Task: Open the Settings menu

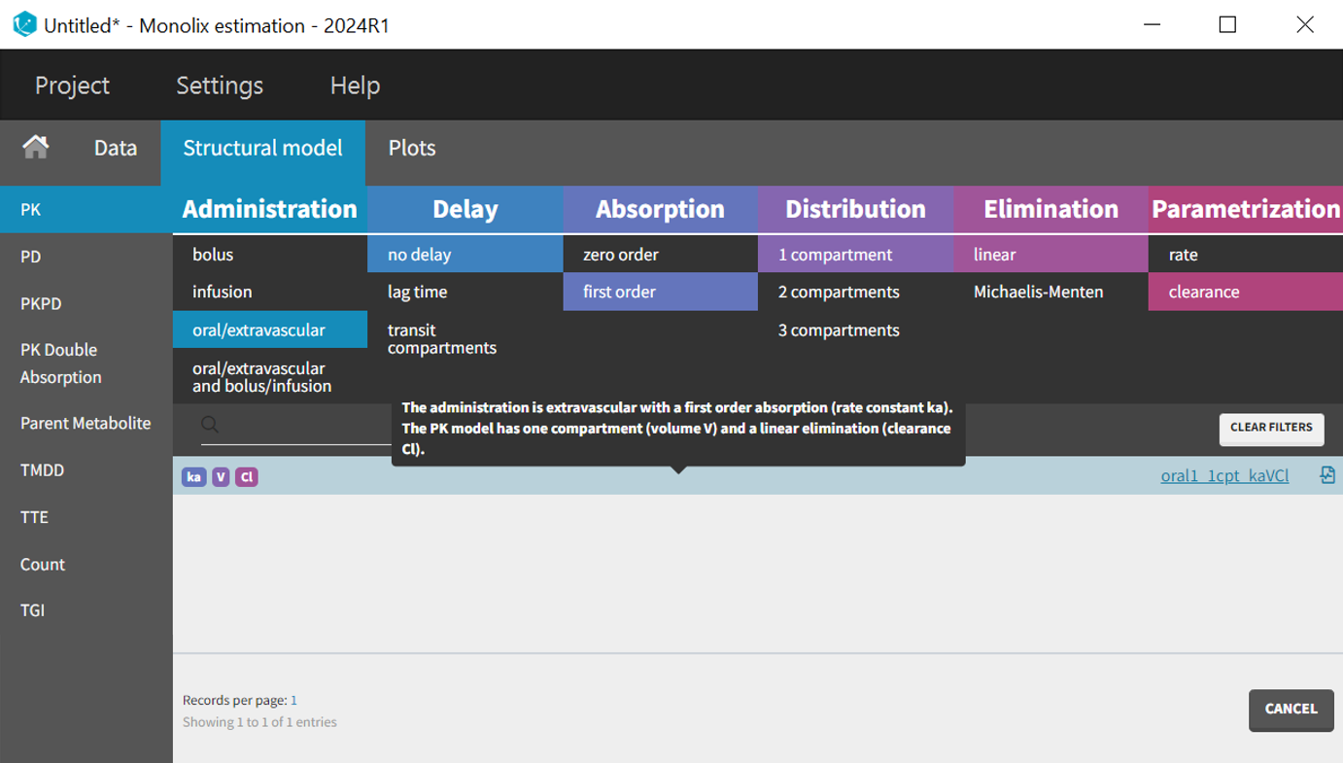Action: tap(220, 86)
